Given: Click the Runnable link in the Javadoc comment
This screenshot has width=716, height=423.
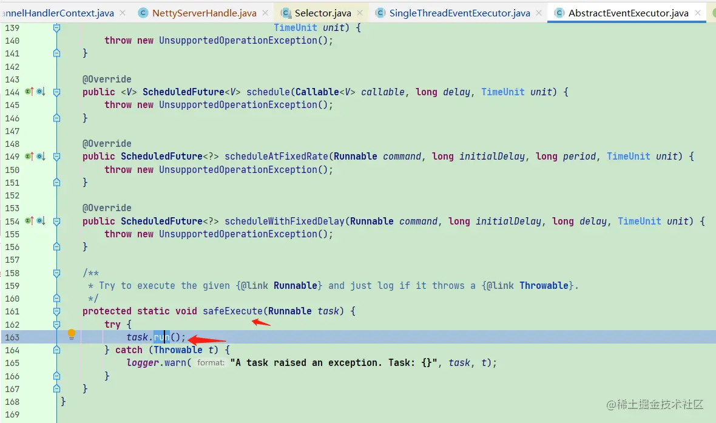Looking at the screenshot, I should [x=296, y=285].
